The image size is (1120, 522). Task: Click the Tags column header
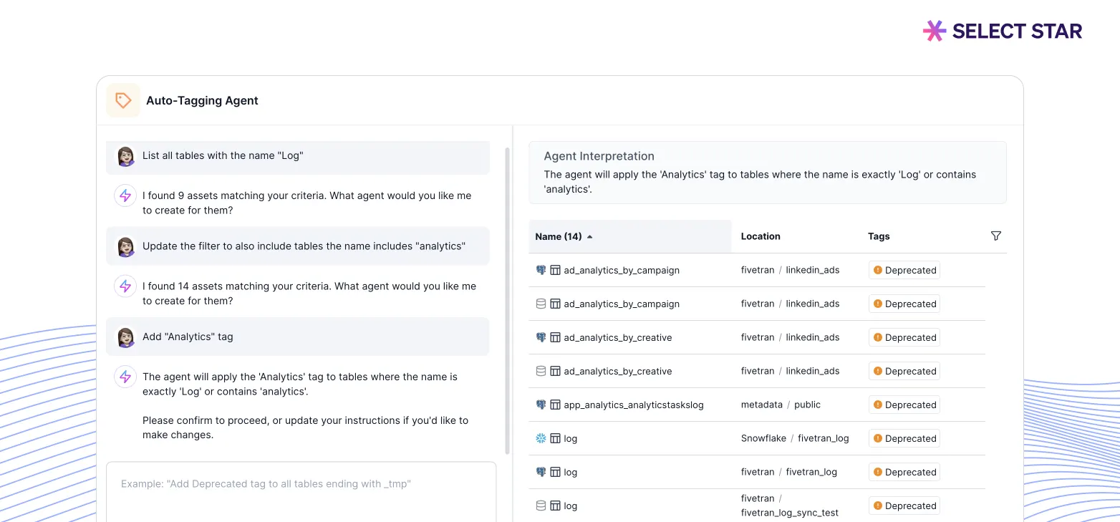(x=879, y=236)
